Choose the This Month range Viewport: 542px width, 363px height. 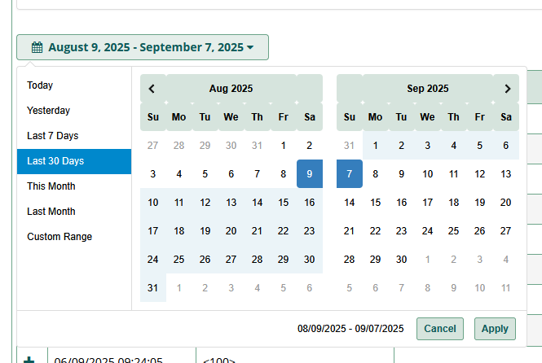click(51, 186)
